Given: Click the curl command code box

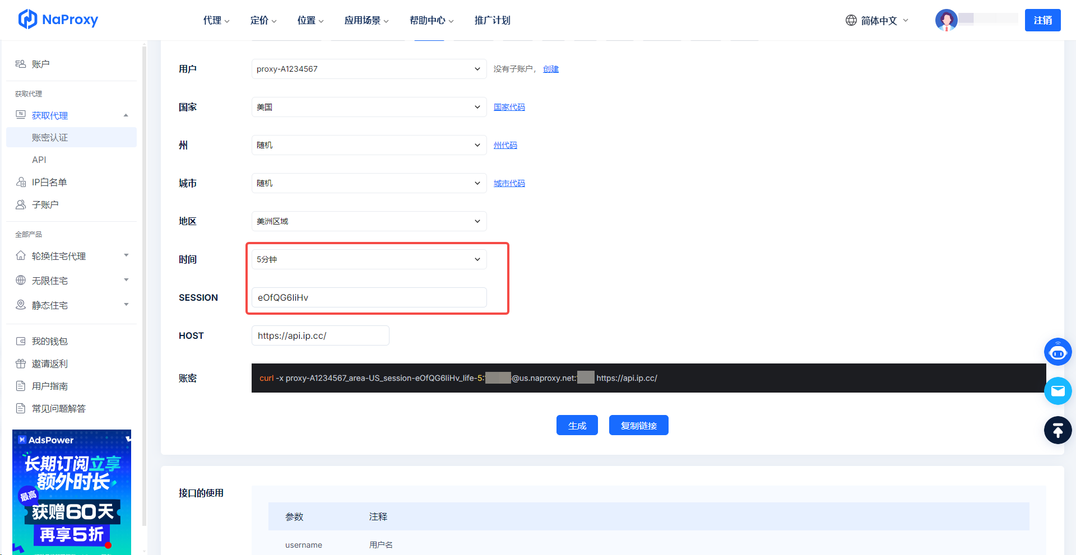Looking at the screenshot, I should pyautogui.click(x=648, y=378).
